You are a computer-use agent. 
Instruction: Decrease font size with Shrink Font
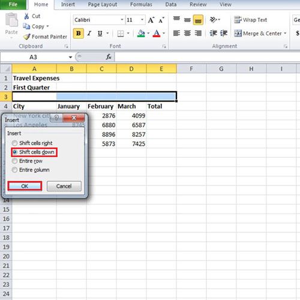(161, 20)
